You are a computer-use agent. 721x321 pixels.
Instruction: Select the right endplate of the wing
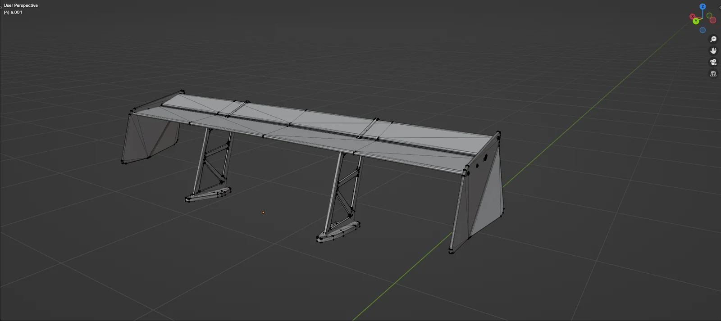484,198
